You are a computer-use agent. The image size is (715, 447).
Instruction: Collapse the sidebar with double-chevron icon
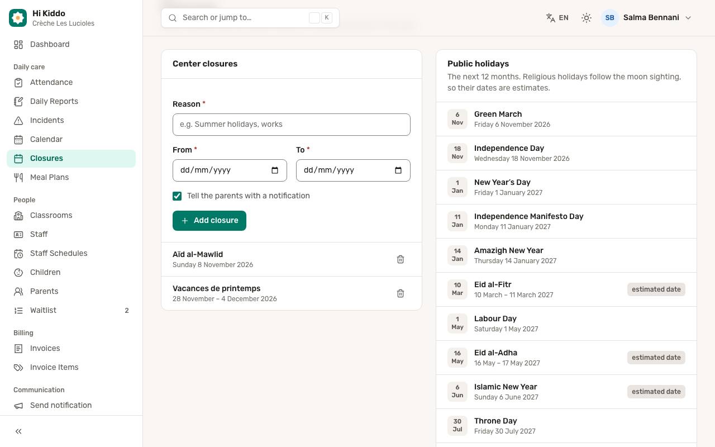(x=18, y=431)
